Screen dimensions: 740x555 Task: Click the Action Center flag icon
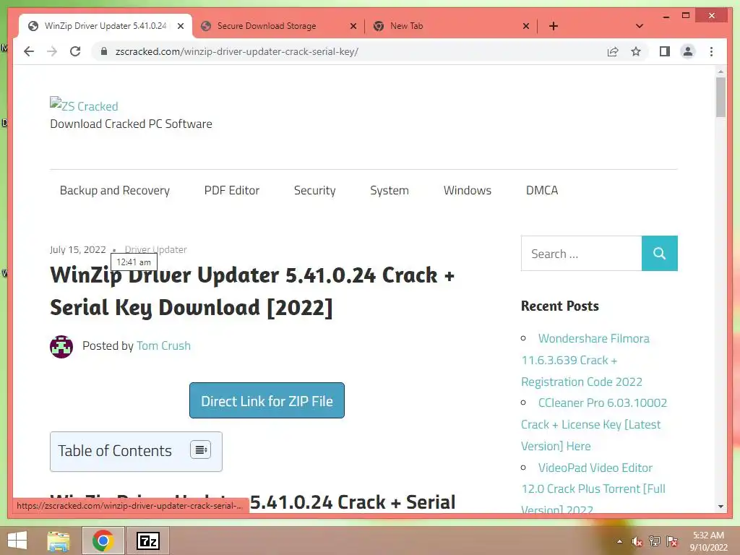[x=672, y=541]
